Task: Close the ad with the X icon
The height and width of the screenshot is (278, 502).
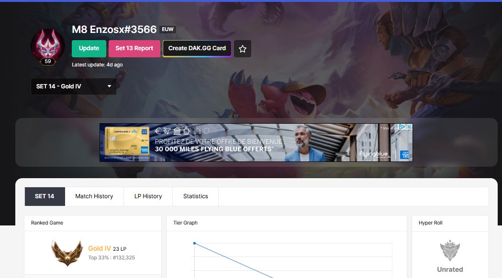Action: pos(409,127)
